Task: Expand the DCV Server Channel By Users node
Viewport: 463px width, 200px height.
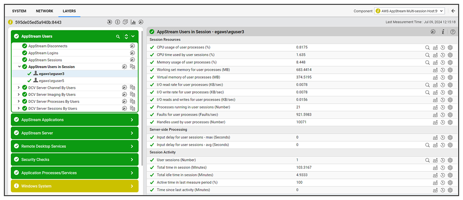Action: click(19, 88)
